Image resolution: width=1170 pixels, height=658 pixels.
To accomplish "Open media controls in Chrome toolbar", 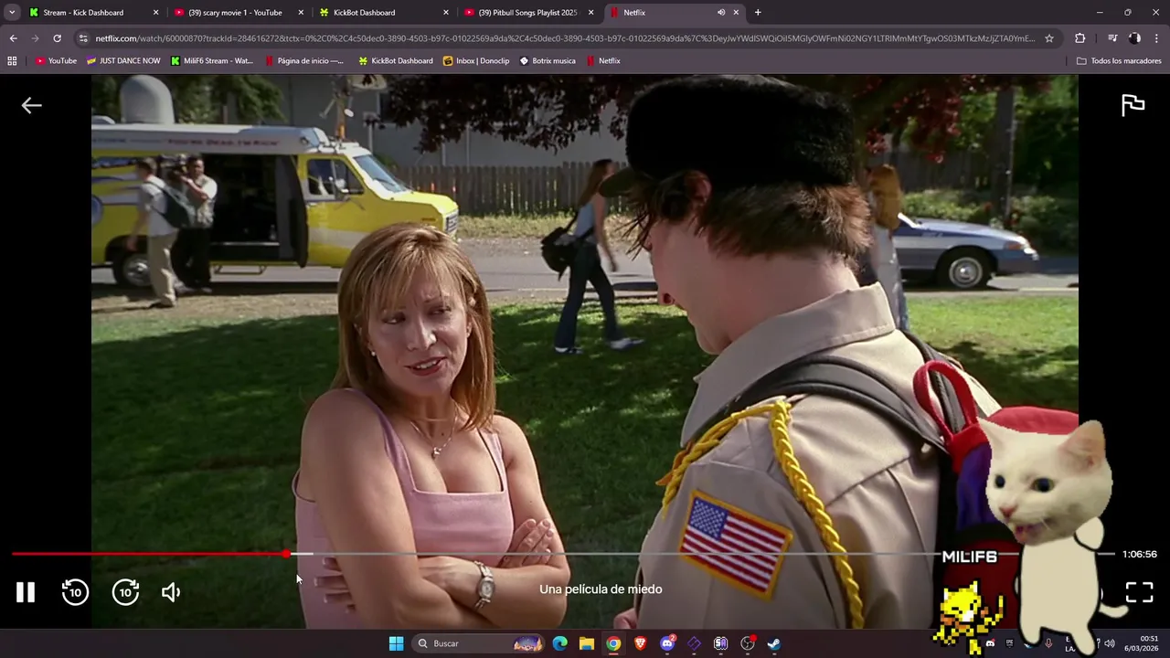I will (1112, 38).
